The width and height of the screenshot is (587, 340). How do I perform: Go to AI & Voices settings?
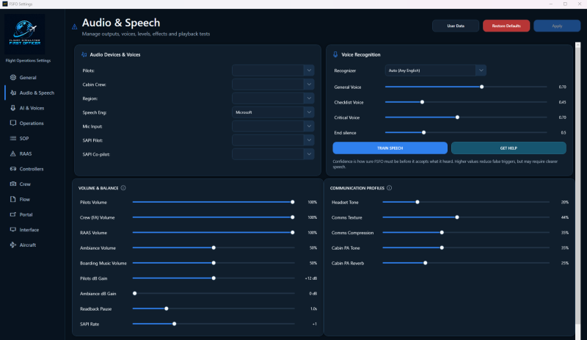(32, 108)
